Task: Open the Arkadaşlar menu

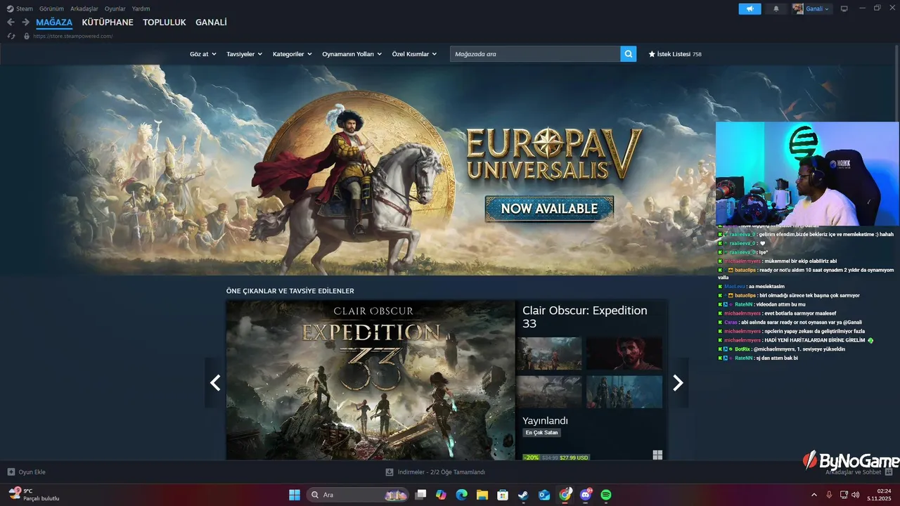Action: (84, 8)
